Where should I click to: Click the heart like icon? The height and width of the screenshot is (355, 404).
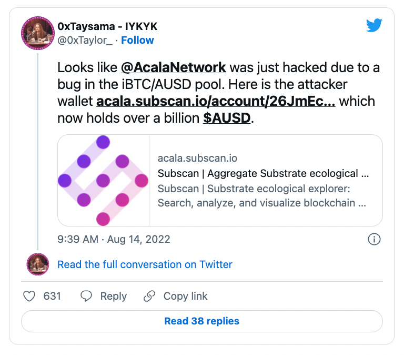pos(29,296)
